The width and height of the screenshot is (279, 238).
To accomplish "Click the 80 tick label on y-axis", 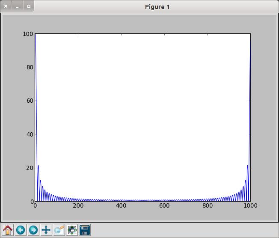I will [x=29, y=67].
